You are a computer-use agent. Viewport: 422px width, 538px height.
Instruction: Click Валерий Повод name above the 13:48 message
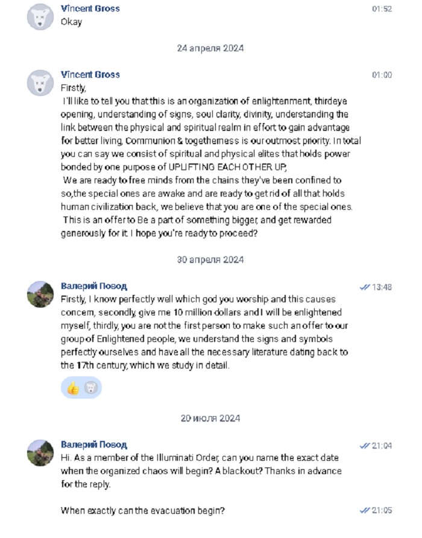pos(94,286)
